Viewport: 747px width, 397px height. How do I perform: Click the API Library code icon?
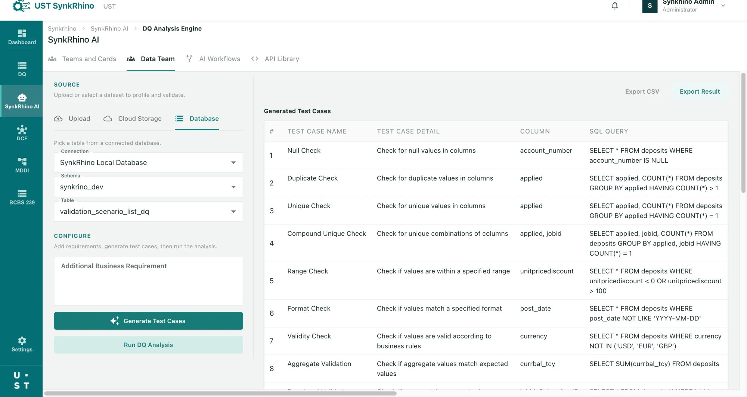pyautogui.click(x=255, y=59)
